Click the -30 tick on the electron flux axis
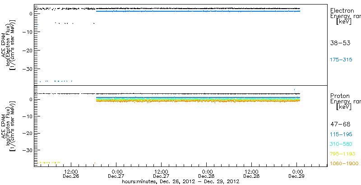This screenshot has height=185, width=361. pos(28,69)
